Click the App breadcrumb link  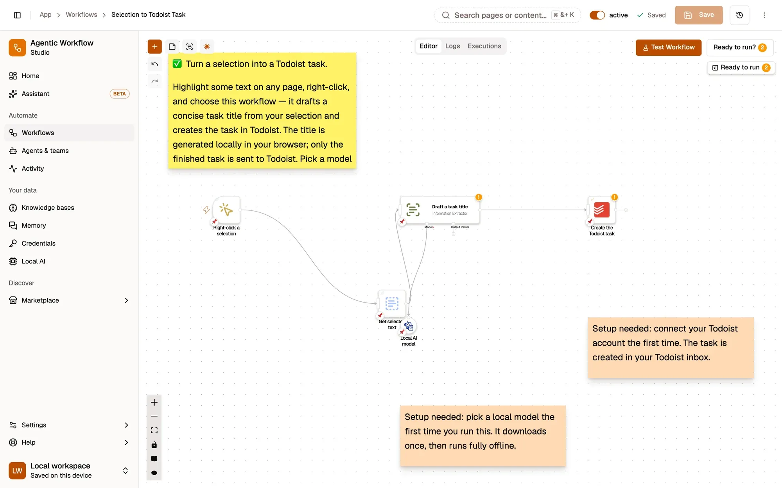[45, 14]
